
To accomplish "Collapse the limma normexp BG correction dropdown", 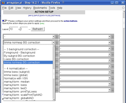I will [x=53, y=43].
